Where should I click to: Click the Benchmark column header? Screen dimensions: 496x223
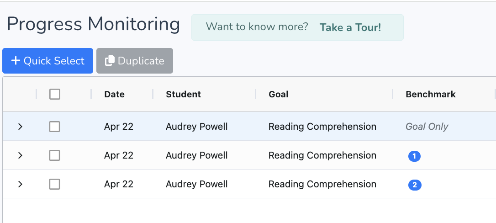[x=430, y=94]
